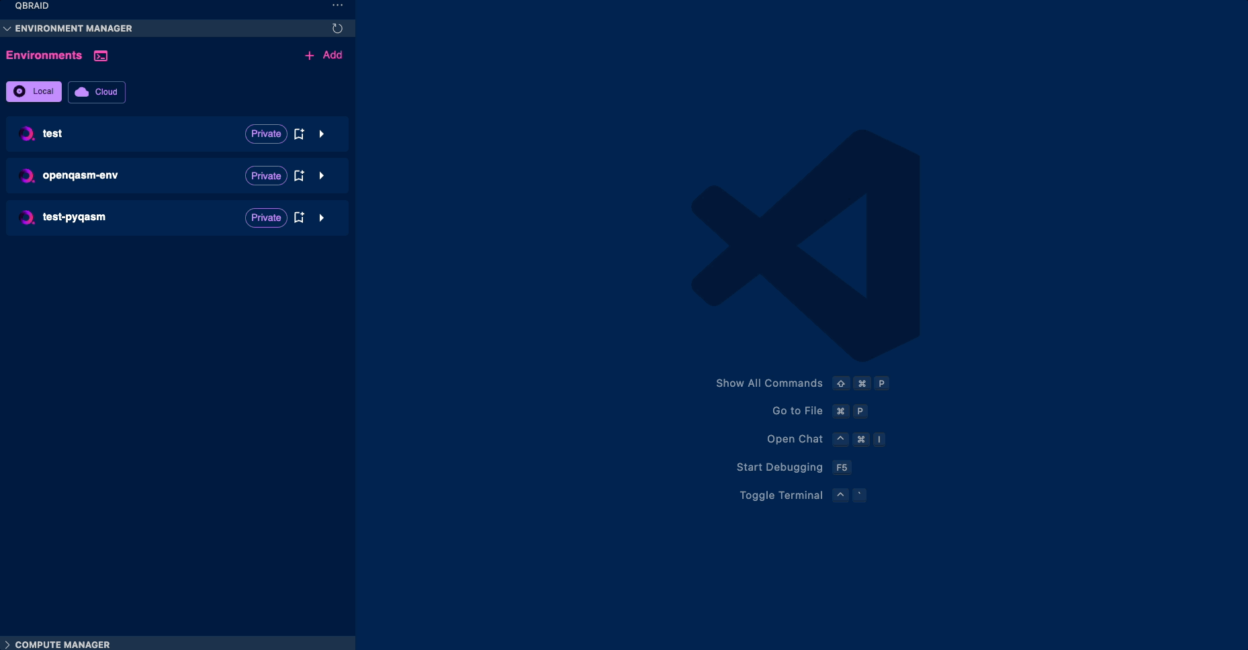Viewport: 1248px width, 650px height.
Task: Select the openqasm-env environment name
Action: click(80, 175)
